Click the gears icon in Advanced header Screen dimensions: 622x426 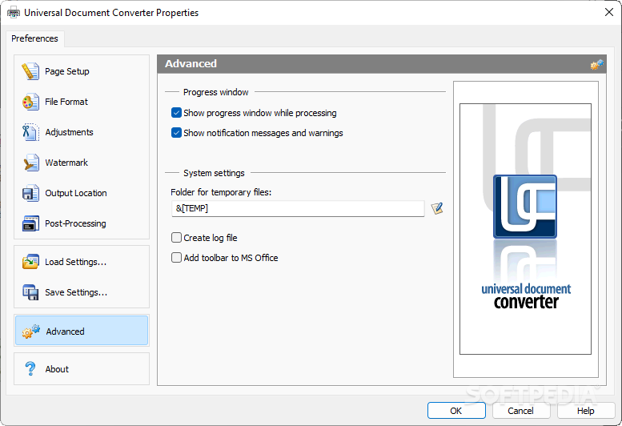[596, 64]
